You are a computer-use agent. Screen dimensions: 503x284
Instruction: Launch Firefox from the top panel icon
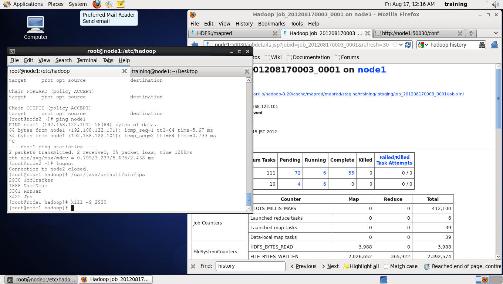(x=97, y=4)
